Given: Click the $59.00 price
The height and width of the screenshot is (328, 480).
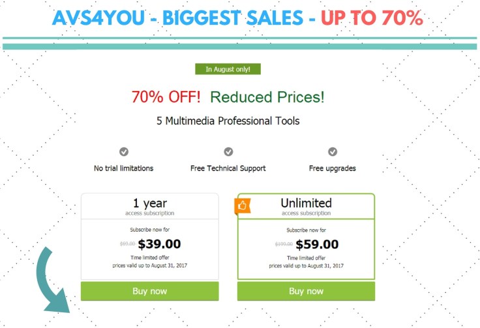Looking at the screenshot, I should (317, 245).
